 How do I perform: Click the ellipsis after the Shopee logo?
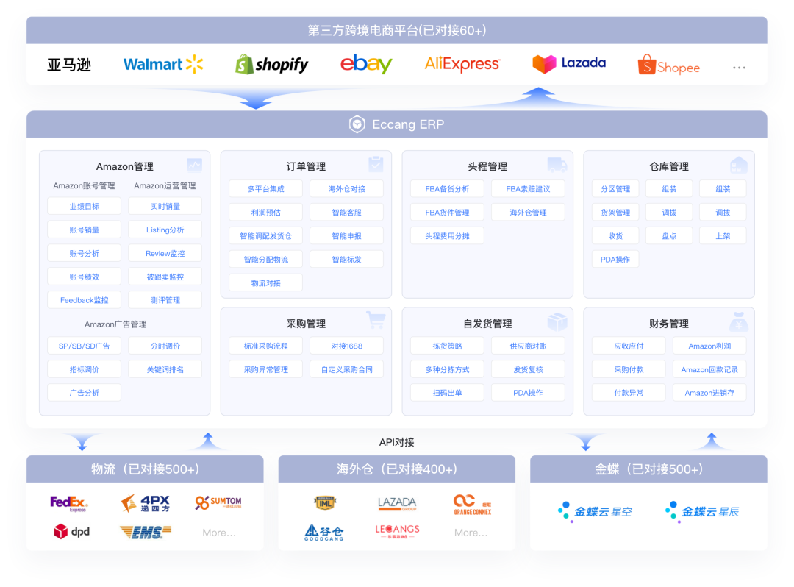click(x=739, y=68)
